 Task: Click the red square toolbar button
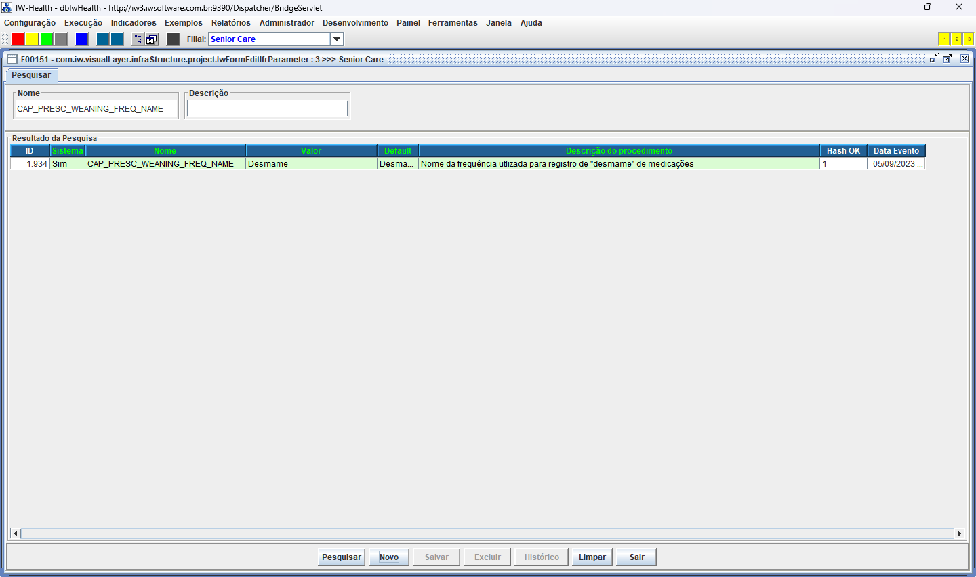click(x=18, y=39)
